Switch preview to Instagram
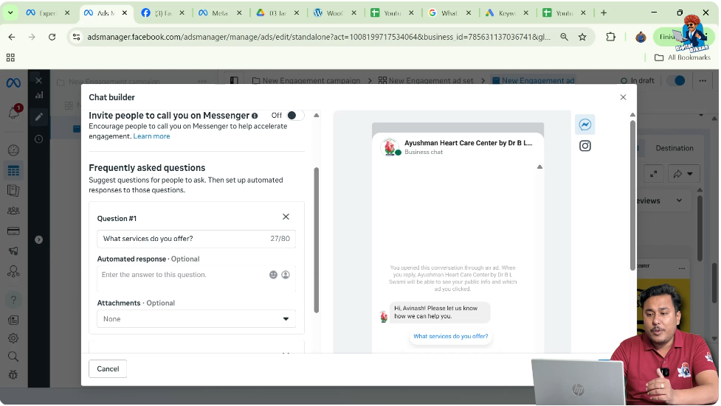This screenshot has height=406, width=721. [585, 146]
